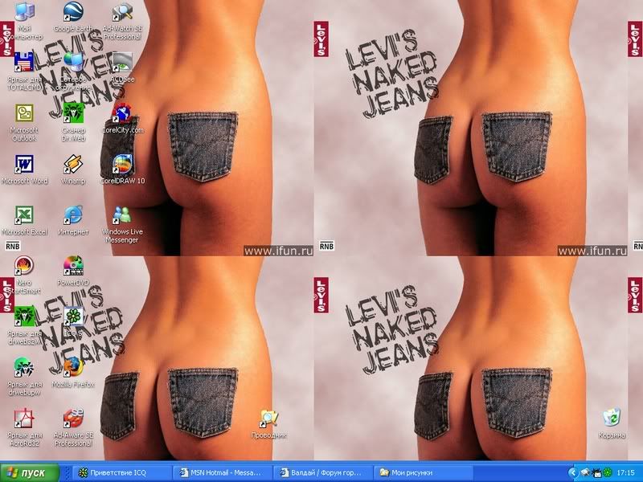Open Mozilla Firefox desktop shortcut

(x=73, y=368)
